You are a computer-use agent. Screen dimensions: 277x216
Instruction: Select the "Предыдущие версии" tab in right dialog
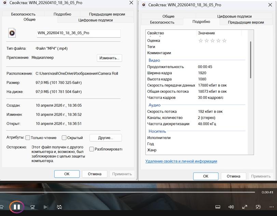246,22
